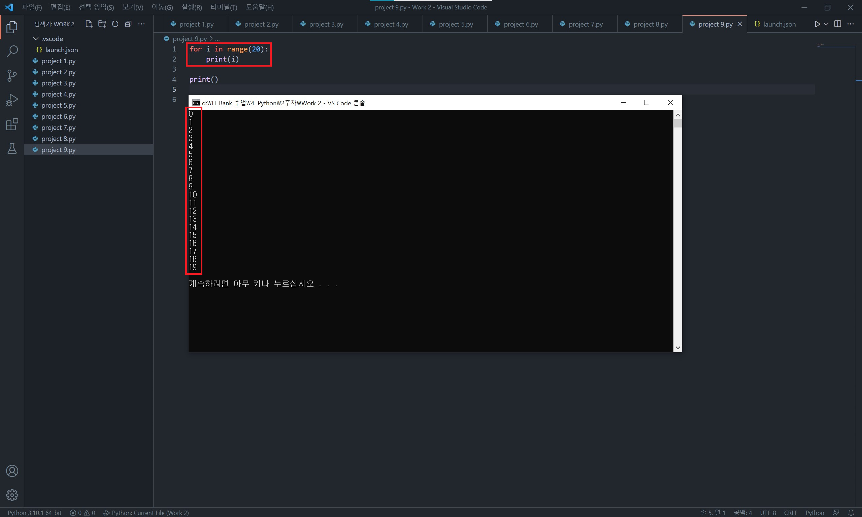The image size is (862, 517).
Task: Open the Manage gear settings menu
Action: point(12,495)
